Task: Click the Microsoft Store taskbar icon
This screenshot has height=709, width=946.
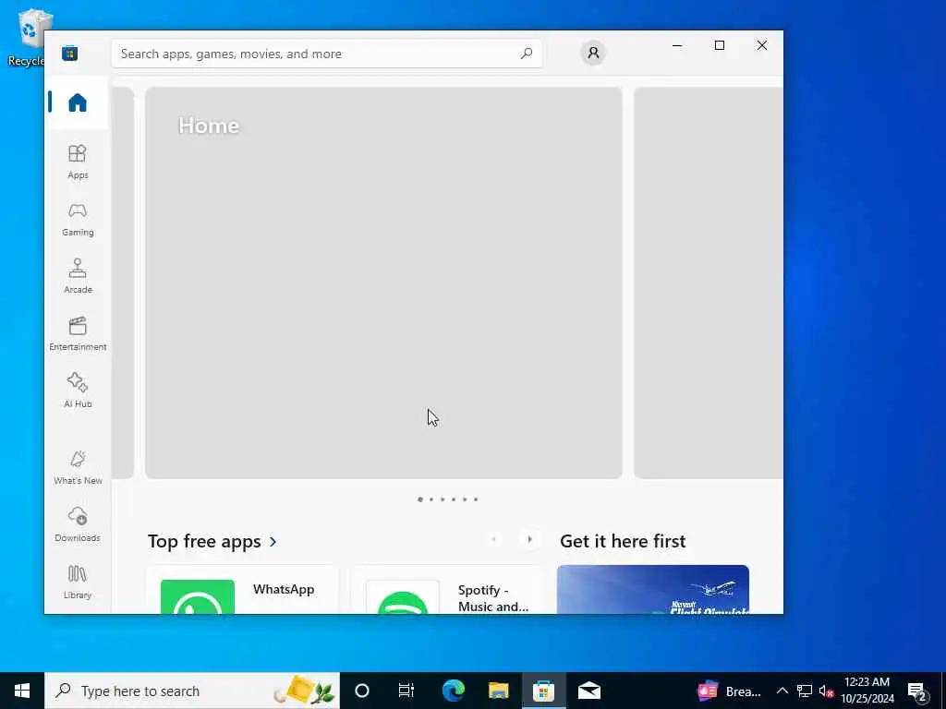Action: [x=543, y=691]
